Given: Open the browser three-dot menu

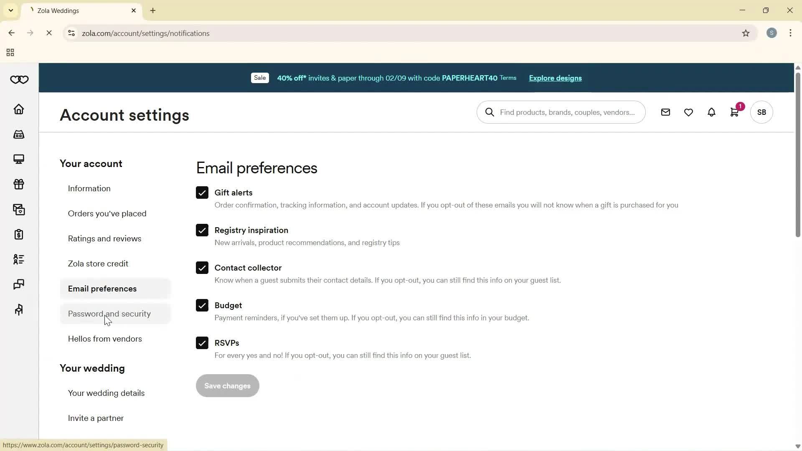Looking at the screenshot, I should pyautogui.click(x=790, y=33).
